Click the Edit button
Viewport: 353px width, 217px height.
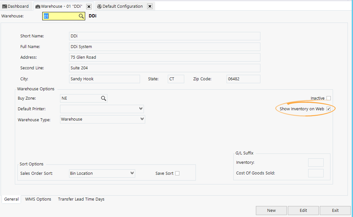click(303, 210)
